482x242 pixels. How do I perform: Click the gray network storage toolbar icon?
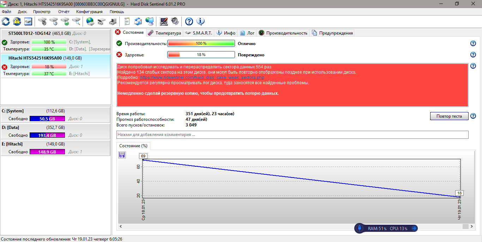[102, 21]
